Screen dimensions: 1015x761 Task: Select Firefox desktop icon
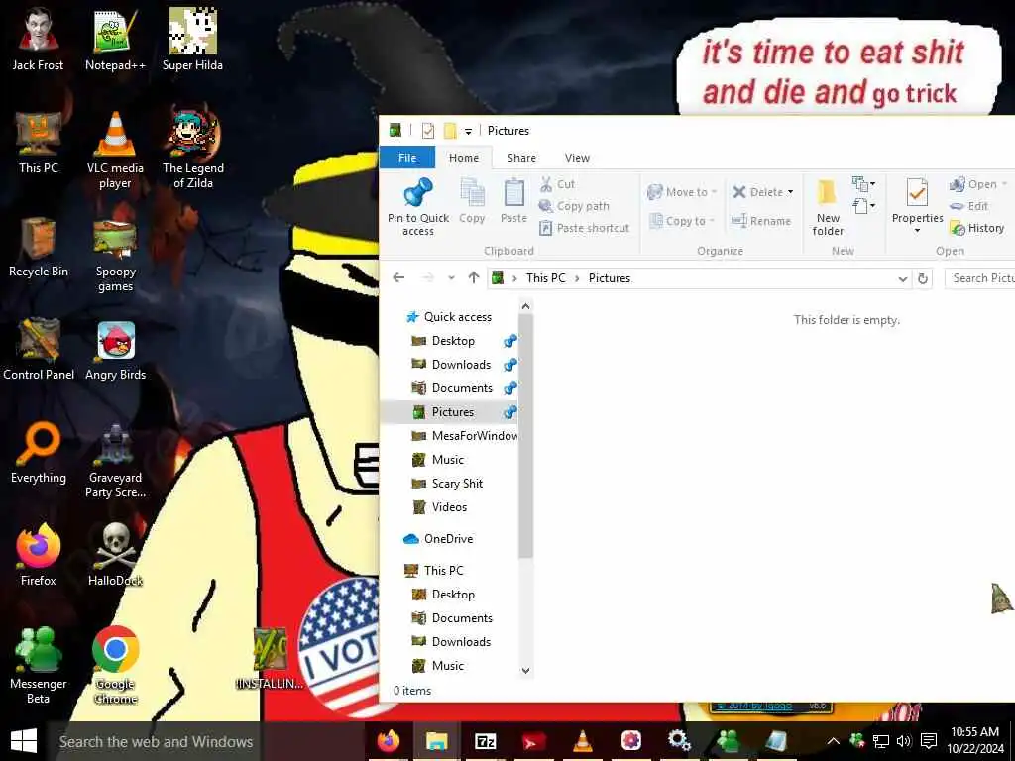(39, 554)
